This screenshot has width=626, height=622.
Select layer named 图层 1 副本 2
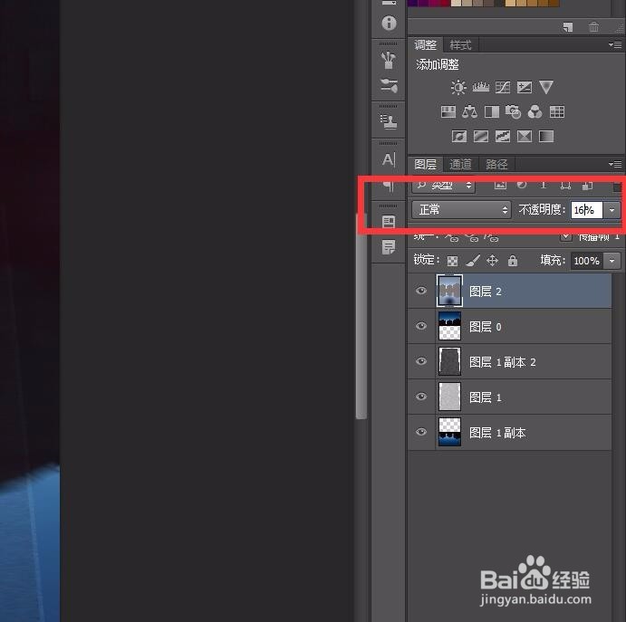click(x=509, y=361)
